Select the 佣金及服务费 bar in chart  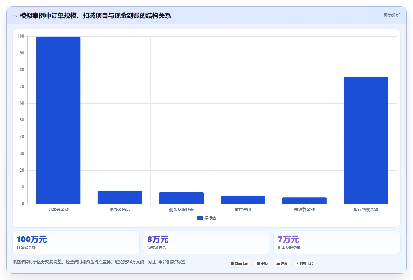pyautogui.click(x=181, y=198)
